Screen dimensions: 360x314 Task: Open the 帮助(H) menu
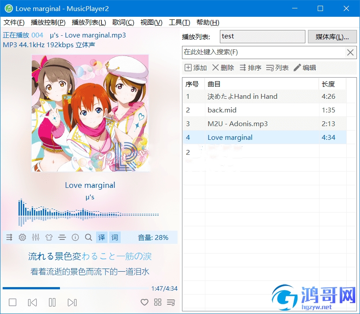208,22
